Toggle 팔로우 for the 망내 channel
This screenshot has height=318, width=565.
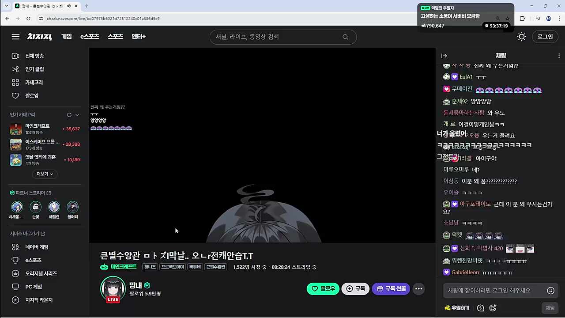323,289
